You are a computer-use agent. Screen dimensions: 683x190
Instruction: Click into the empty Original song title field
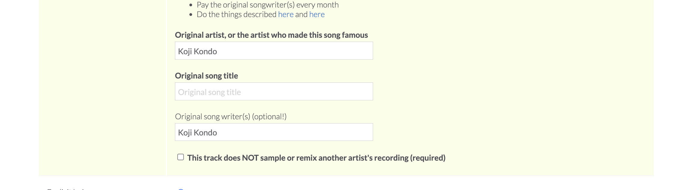pyautogui.click(x=274, y=92)
